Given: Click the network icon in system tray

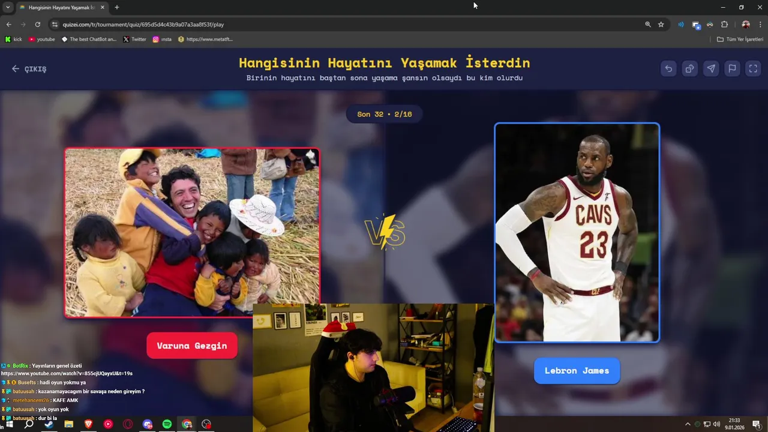Looking at the screenshot, I should click(707, 424).
